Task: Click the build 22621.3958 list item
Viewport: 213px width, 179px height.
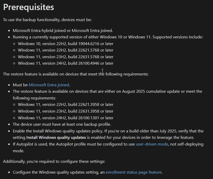Action: (x=66, y=105)
